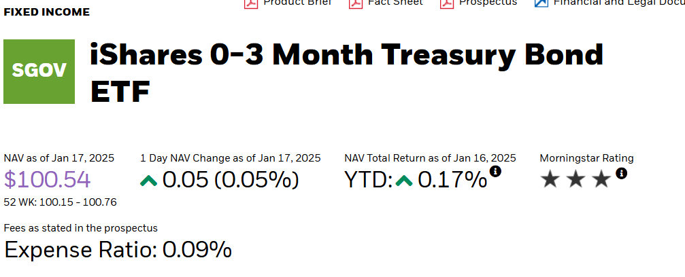Click the green up arrow after YTD

click(x=404, y=180)
